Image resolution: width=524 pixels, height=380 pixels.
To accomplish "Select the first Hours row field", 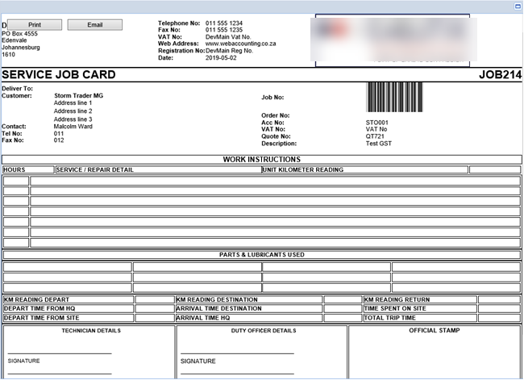I will coord(16,181).
